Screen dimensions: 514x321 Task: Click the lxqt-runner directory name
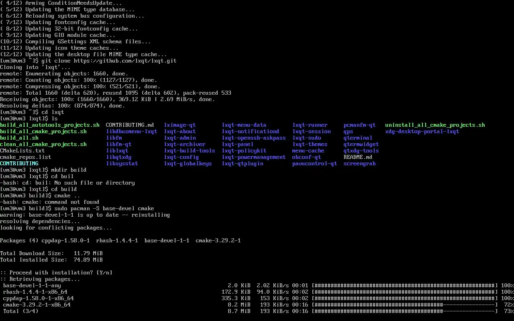click(x=310, y=125)
